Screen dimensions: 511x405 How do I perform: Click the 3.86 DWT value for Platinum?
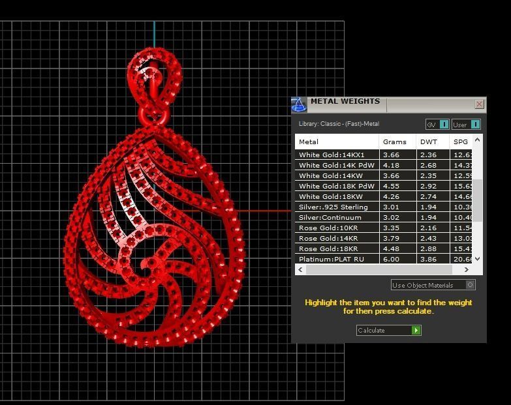tap(428, 259)
